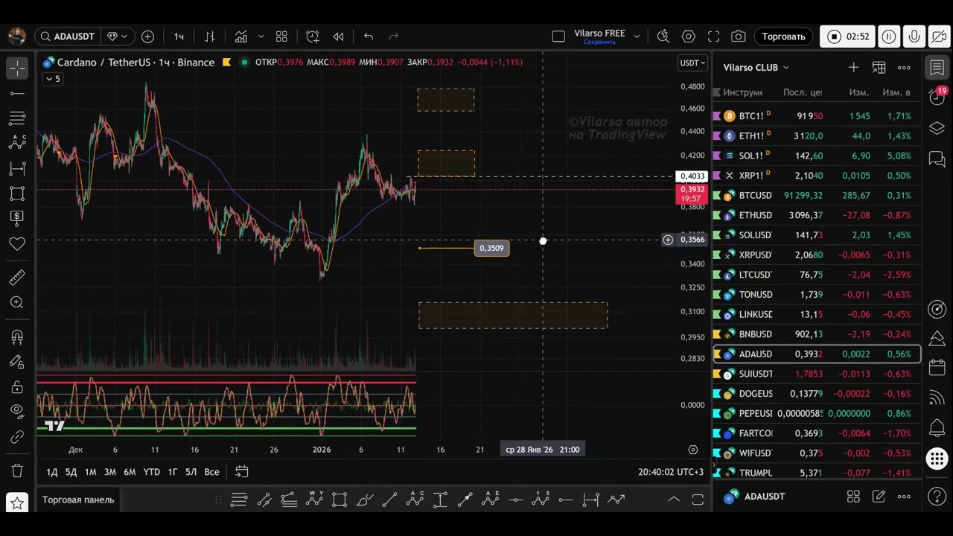The image size is (953, 536).
Task: Start bar replay mode
Action: pyautogui.click(x=338, y=36)
